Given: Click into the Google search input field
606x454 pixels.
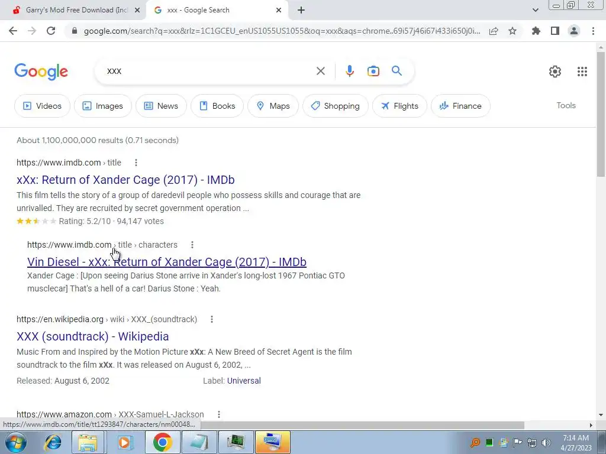Looking at the screenshot, I should [x=209, y=71].
